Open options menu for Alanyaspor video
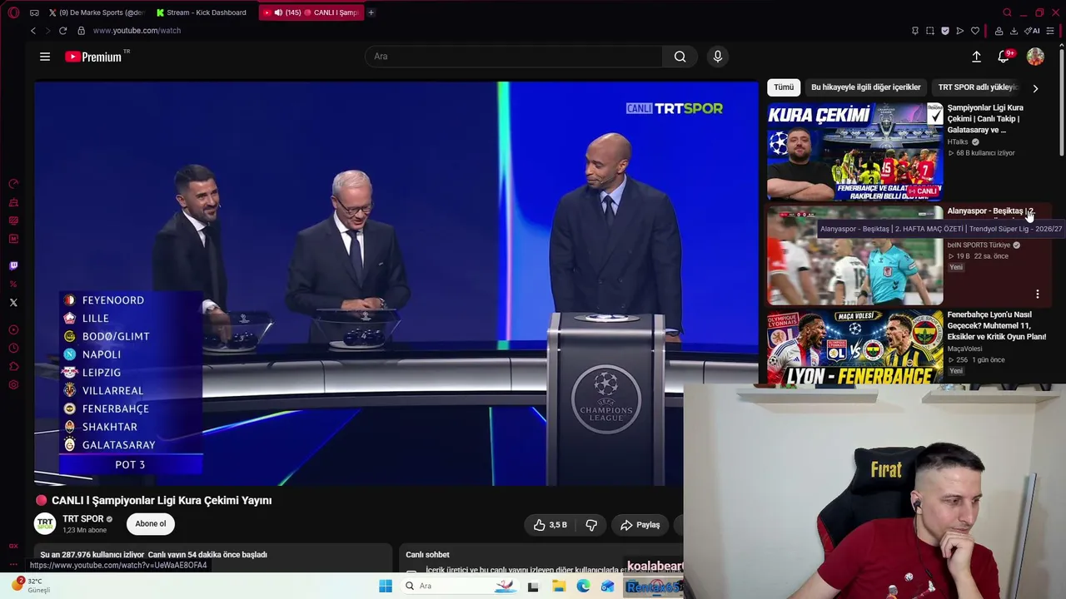This screenshot has width=1066, height=599. pyautogui.click(x=1038, y=294)
